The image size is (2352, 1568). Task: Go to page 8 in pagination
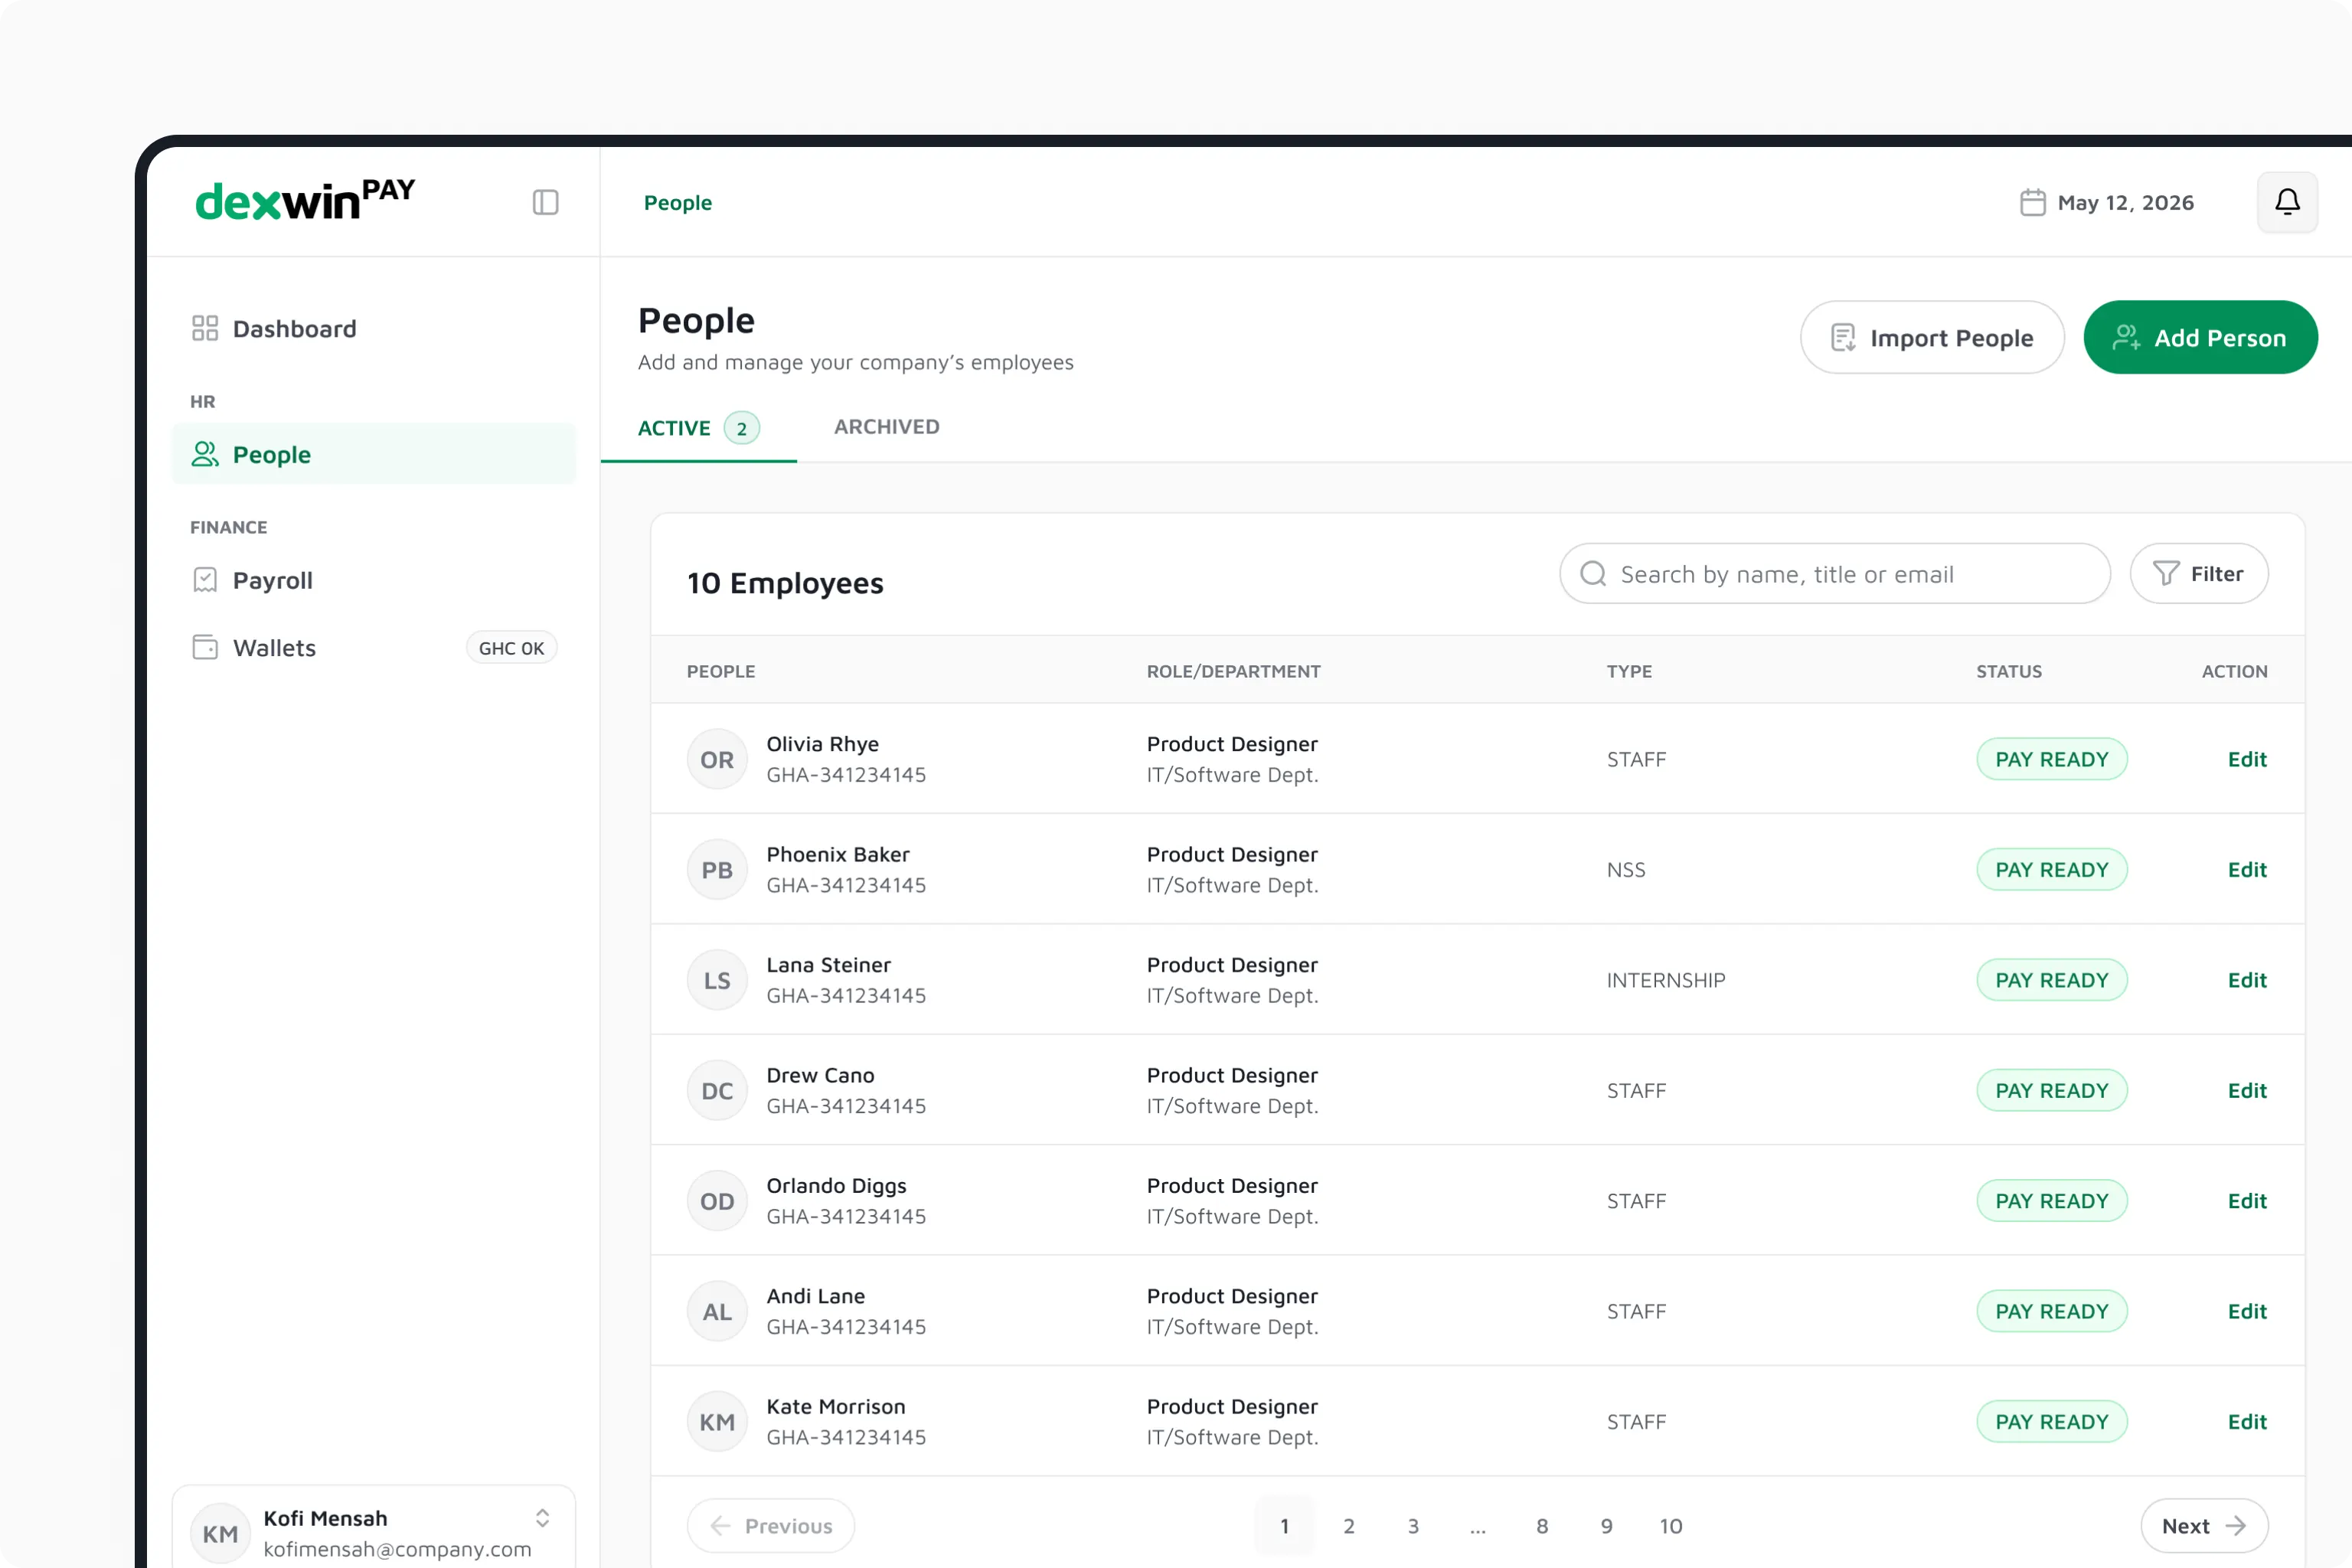[1542, 1526]
